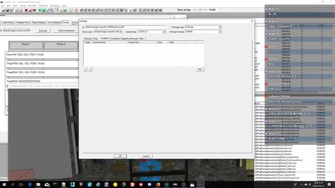Open the Gameplay menu

tap(54, 6)
